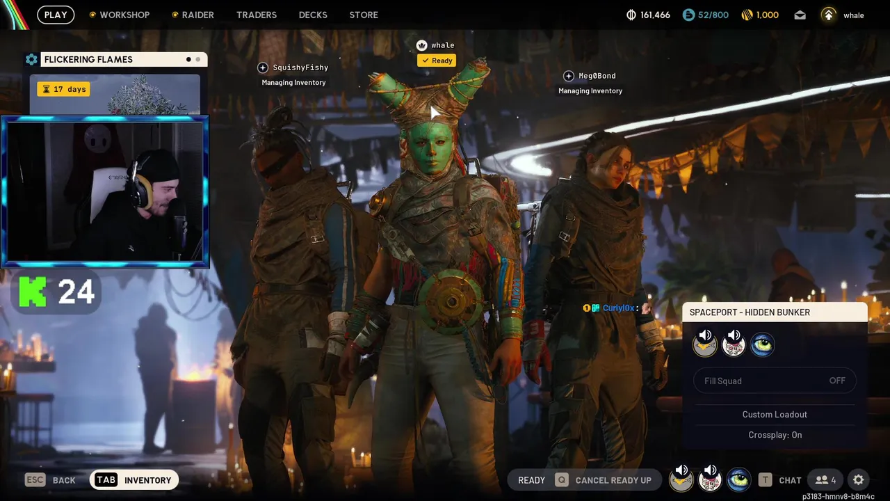The height and width of the screenshot is (501, 890).
Task: Click the coin currency icon beside 161,466
Action: pyautogui.click(x=631, y=15)
